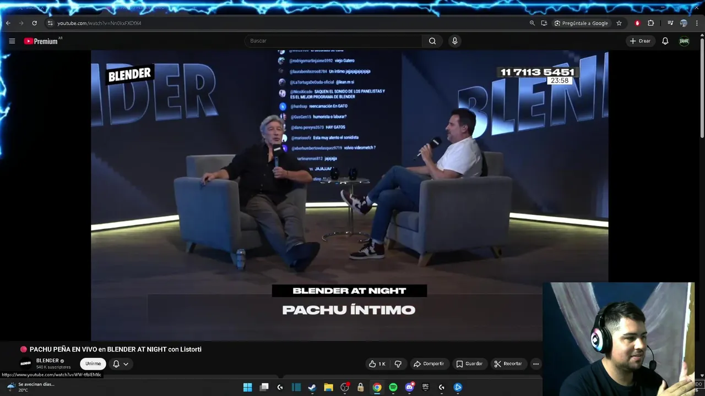705x396 pixels.
Task: Open Task View on the taskbar
Action: coord(264,387)
